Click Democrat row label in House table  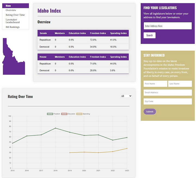click(44, 71)
